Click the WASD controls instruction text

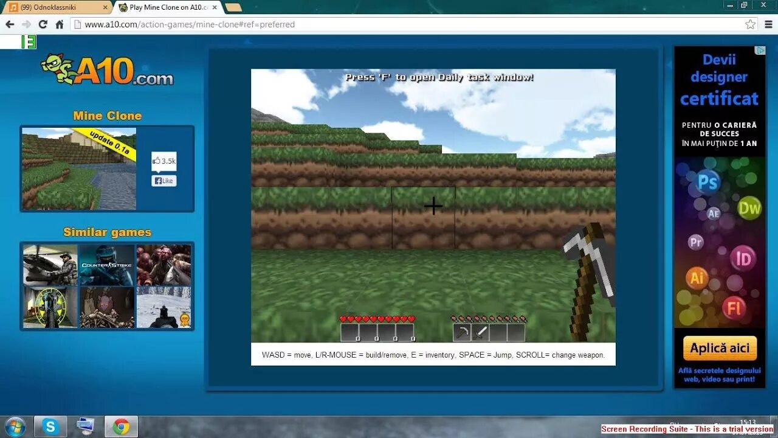(433, 355)
